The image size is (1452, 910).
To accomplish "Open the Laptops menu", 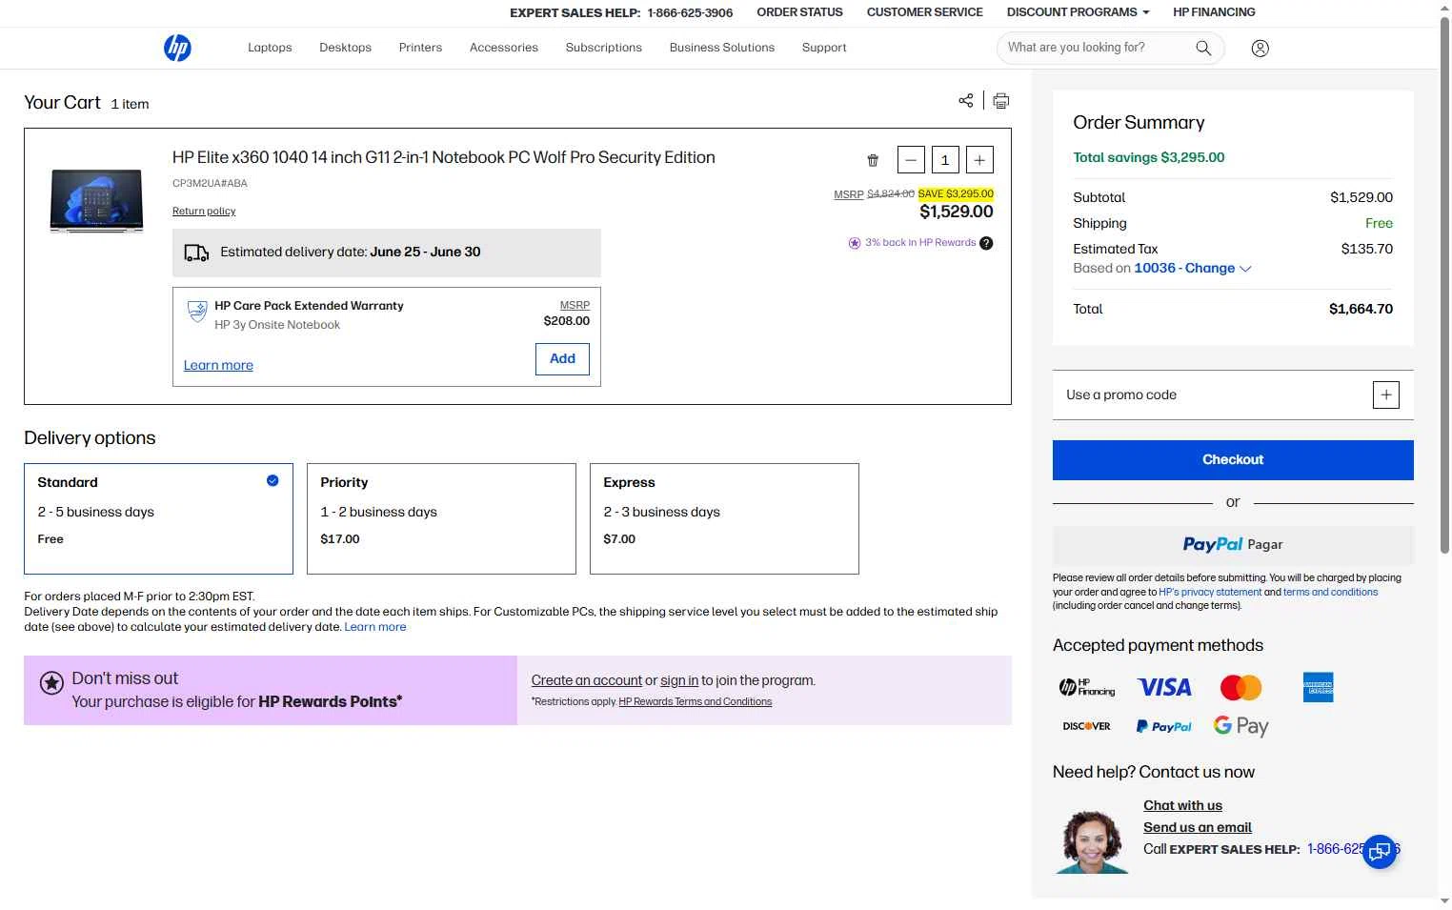I will click(x=270, y=48).
